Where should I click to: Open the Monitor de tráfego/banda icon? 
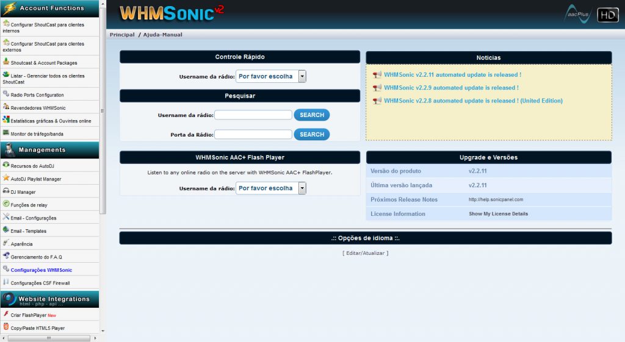(5, 133)
